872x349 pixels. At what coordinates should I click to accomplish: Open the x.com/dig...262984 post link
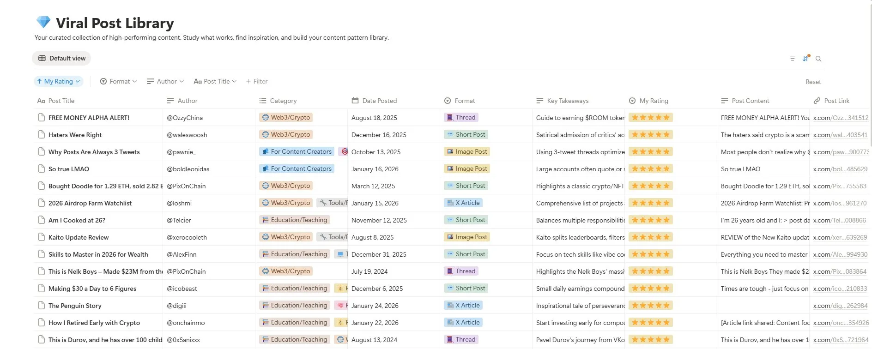point(840,306)
